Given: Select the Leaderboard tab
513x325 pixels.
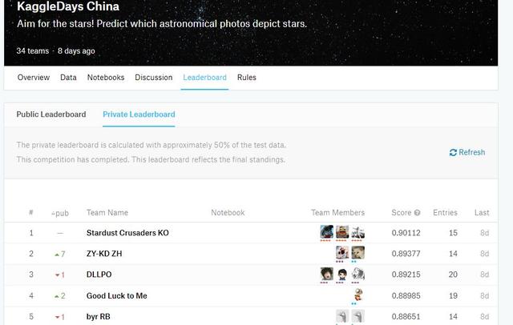Looking at the screenshot, I should pos(204,78).
